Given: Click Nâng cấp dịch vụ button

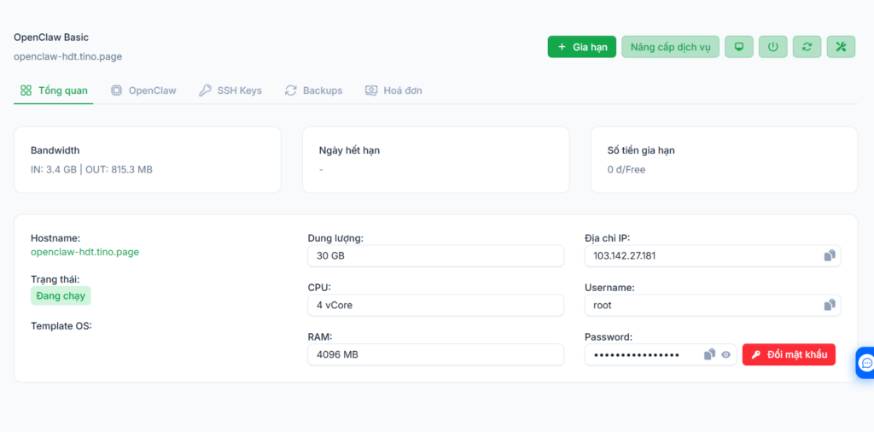Looking at the screenshot, I should (671, 47).
